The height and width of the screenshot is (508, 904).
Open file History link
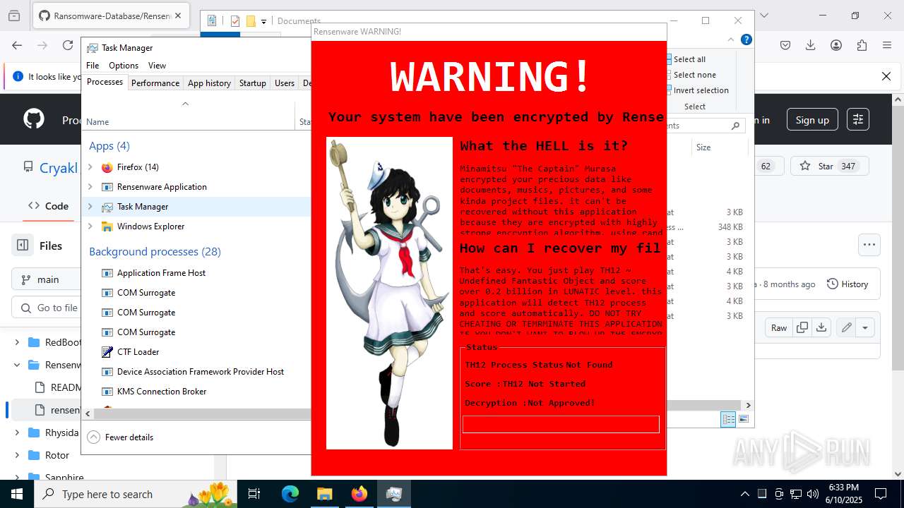847,284
